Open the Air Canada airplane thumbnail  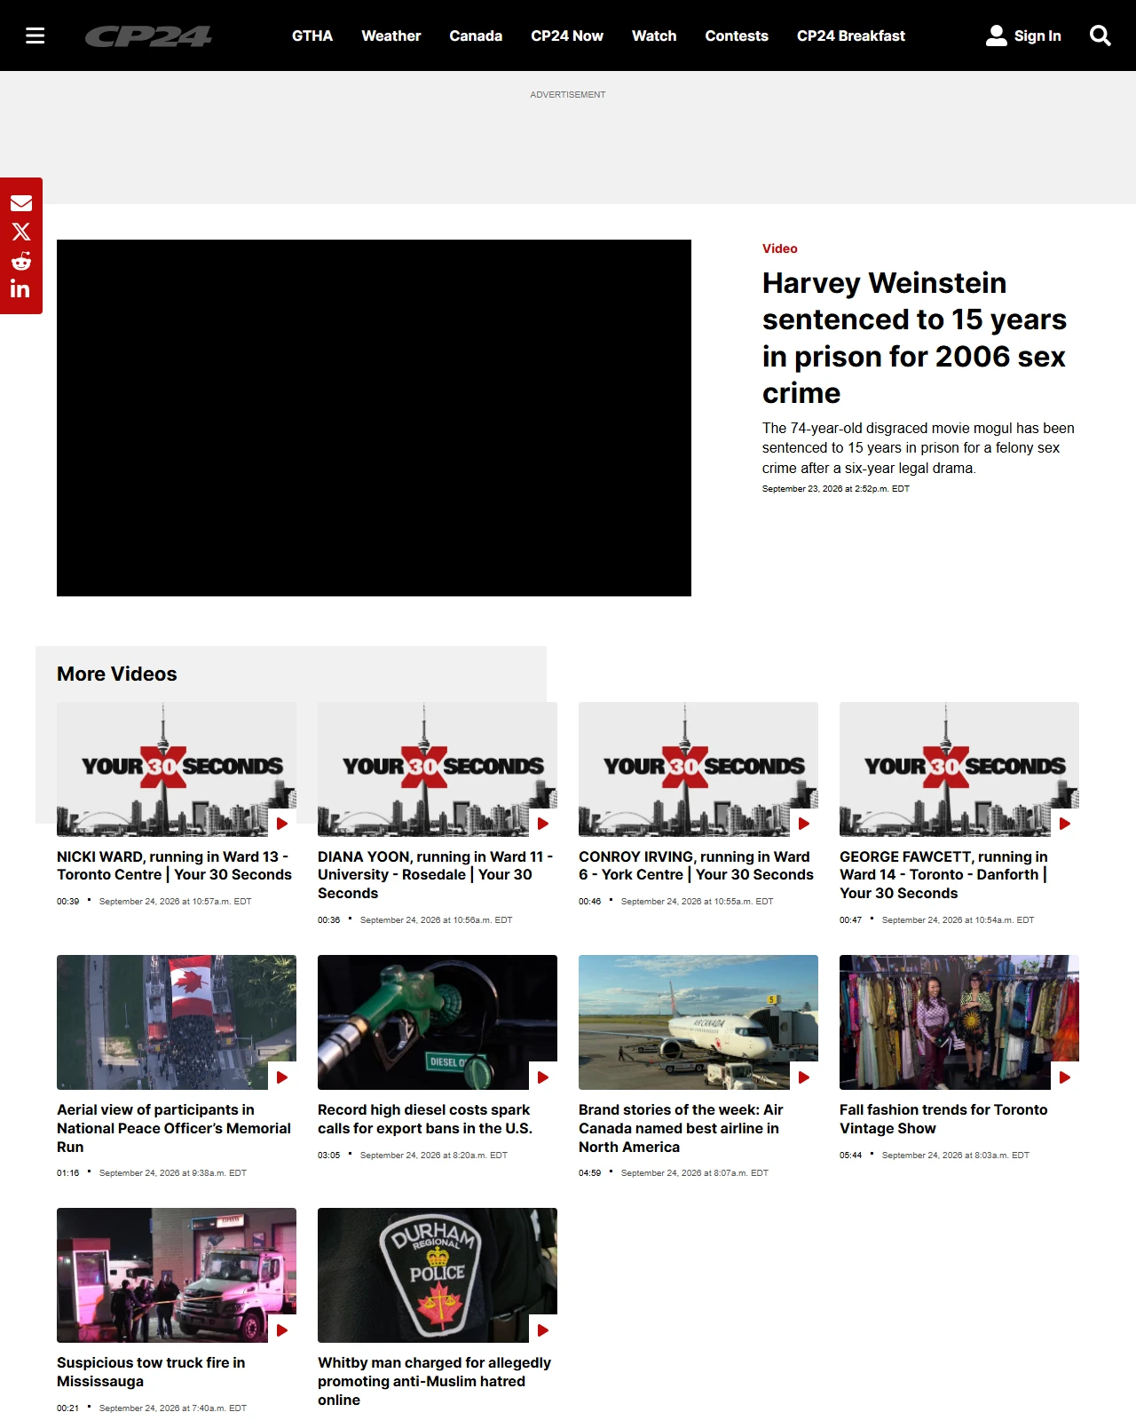[698, 1022]
